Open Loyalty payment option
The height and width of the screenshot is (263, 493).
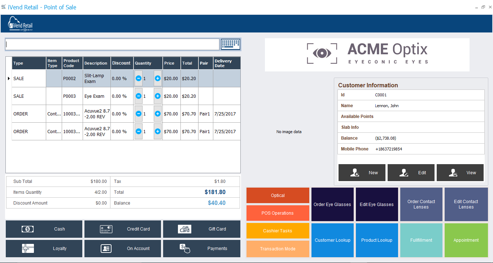coord(44,249)
